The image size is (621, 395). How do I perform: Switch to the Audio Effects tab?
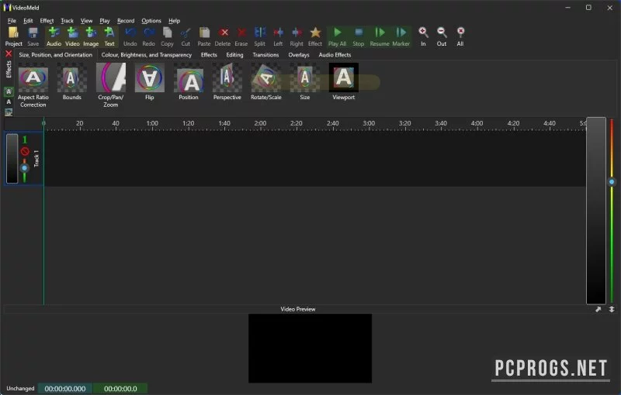(335, 55)
